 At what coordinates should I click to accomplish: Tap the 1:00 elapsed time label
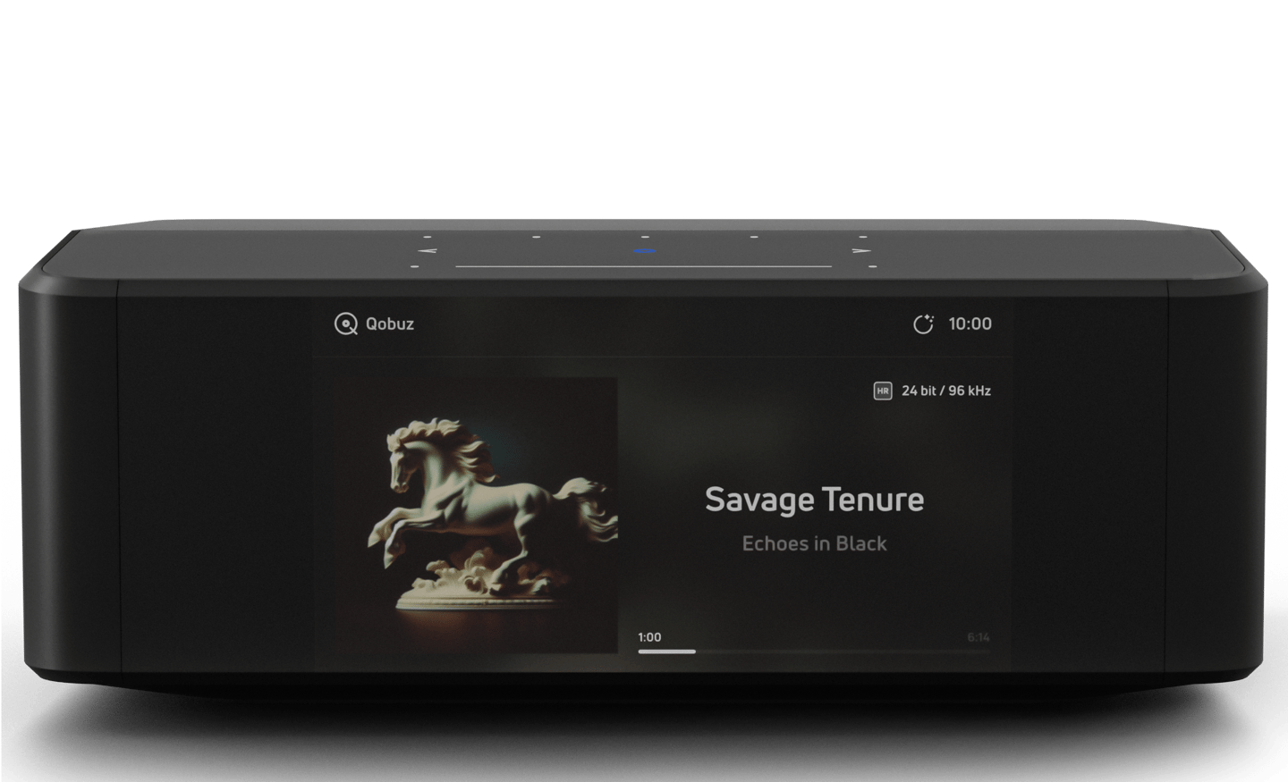(649, 637)
